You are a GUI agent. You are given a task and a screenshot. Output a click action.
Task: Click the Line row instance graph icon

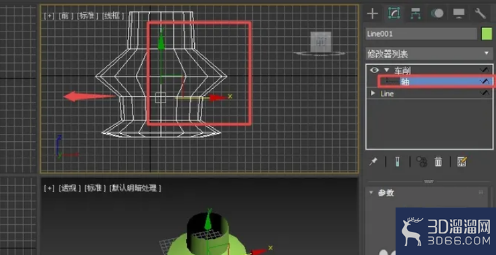click(x=485, y=93)
